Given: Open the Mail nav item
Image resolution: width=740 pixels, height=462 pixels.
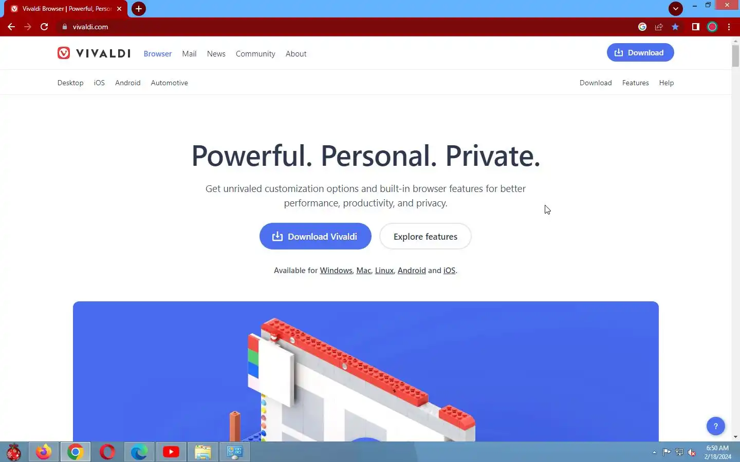Looking at the screenshot, I should point(189,54).
